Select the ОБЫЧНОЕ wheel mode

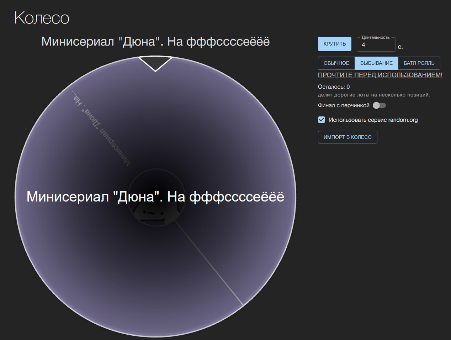(336, 63)
